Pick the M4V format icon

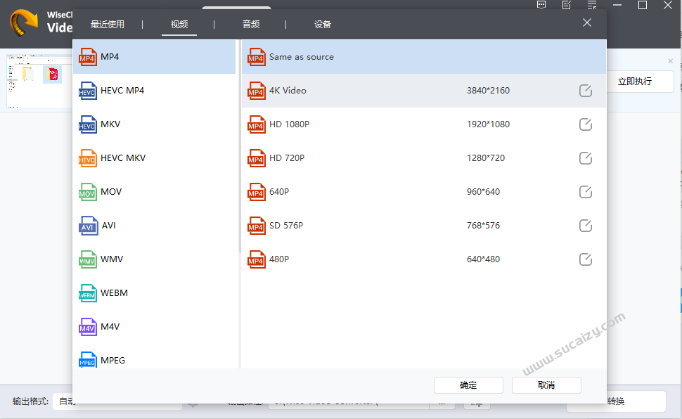(x=87, y=327)
